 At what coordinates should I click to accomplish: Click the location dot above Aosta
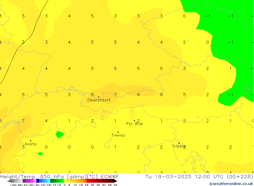pyautogui.click(x=30, y=141)
